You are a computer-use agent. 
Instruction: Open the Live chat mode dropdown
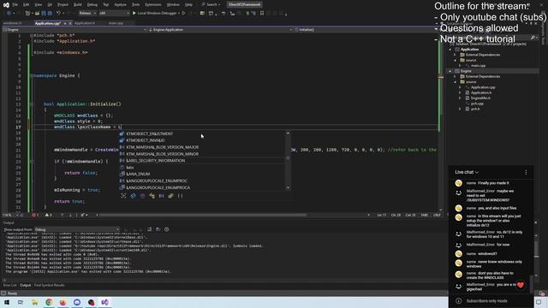pos(467,172)
